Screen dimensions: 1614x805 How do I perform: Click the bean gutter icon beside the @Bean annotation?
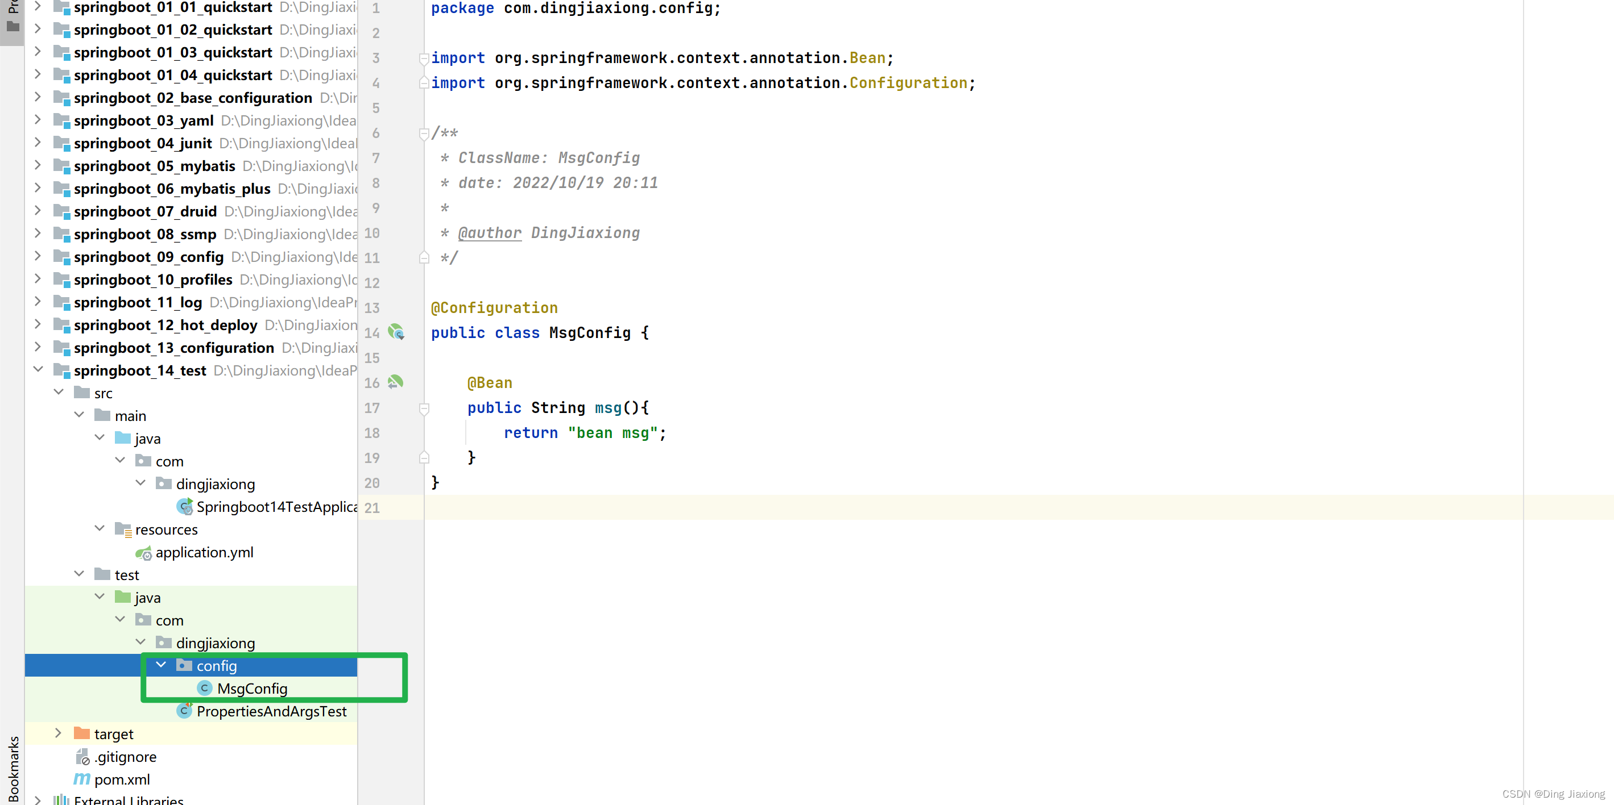[x=395, y=382]
